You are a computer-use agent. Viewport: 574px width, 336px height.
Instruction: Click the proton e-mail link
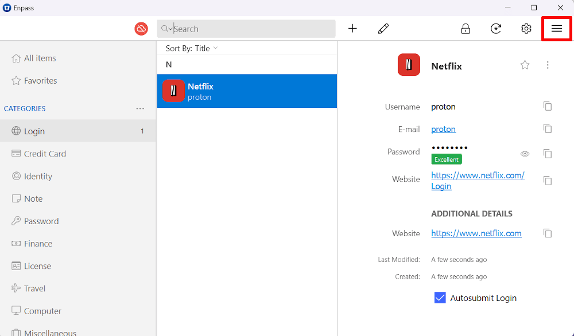443,129
